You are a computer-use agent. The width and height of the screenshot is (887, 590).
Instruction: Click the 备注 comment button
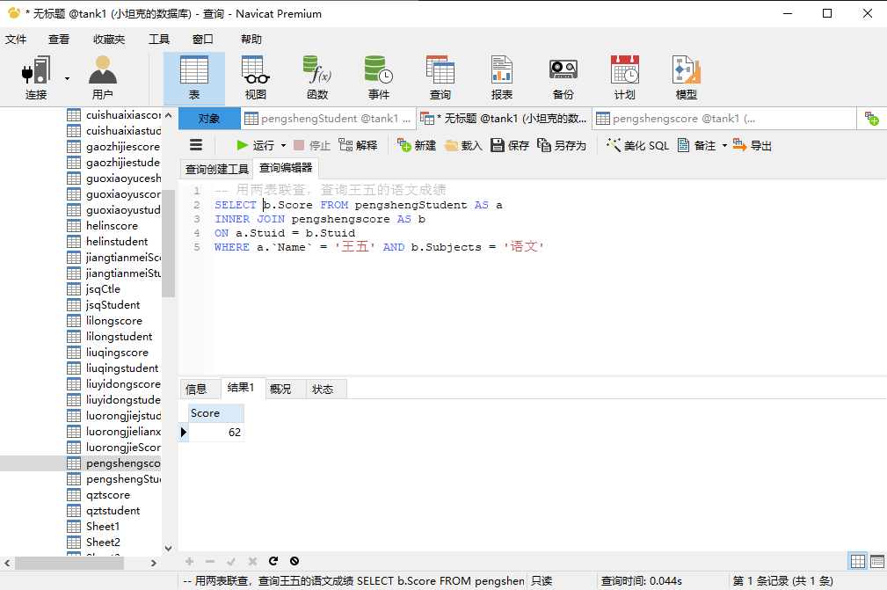[696, 145]
